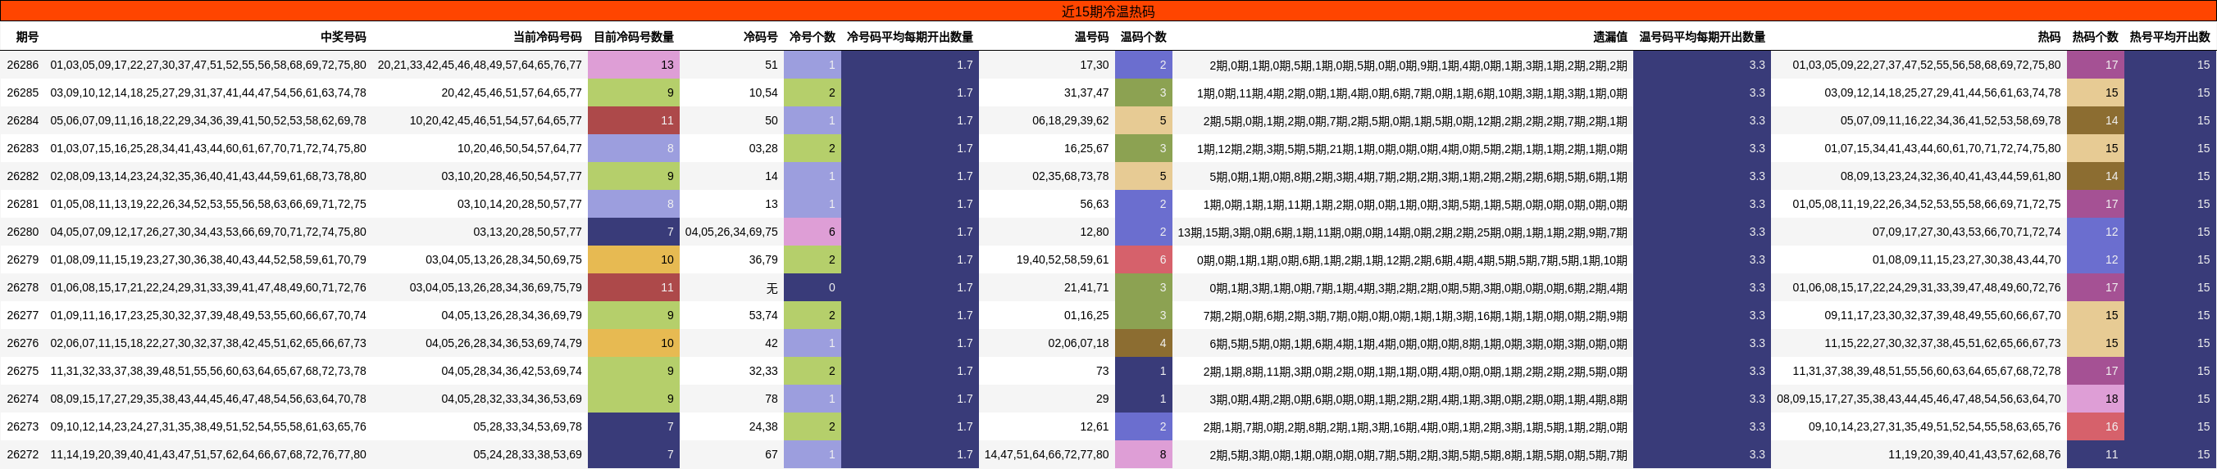Select the 冷号码平均每期开出数量 header
The height and width of the screenshot is (469, 2217).
pyautogui.click(x=910, y=37)
